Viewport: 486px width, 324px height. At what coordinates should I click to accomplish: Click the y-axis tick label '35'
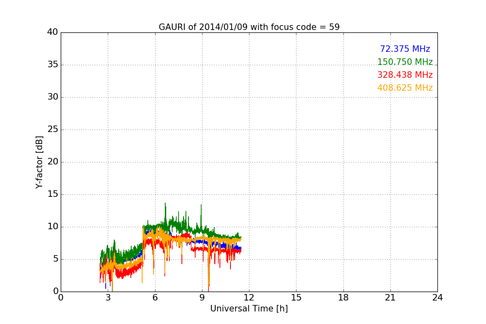point(53,65)
